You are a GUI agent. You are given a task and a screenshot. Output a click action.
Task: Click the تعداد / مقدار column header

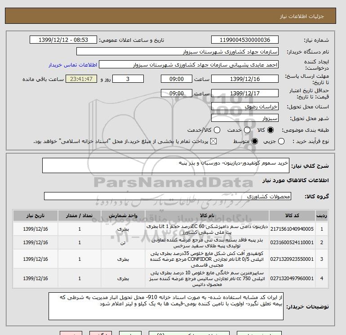point(80,215)
